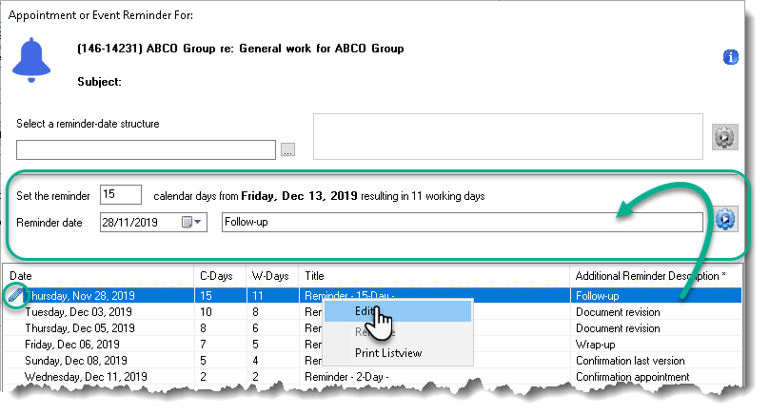The height and width of the screenshot is (415, 770).
Task: Click the Confirmation appointment cell
Action: click(633, 377)
